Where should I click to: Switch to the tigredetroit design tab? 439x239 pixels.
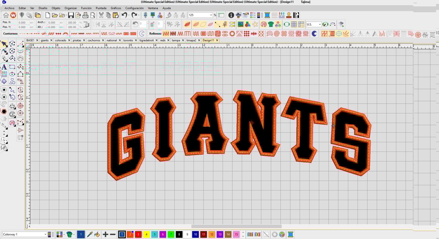(146, 40)
